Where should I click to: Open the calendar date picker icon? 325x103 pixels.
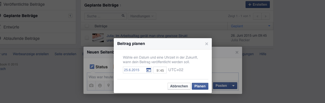point(149,70)
